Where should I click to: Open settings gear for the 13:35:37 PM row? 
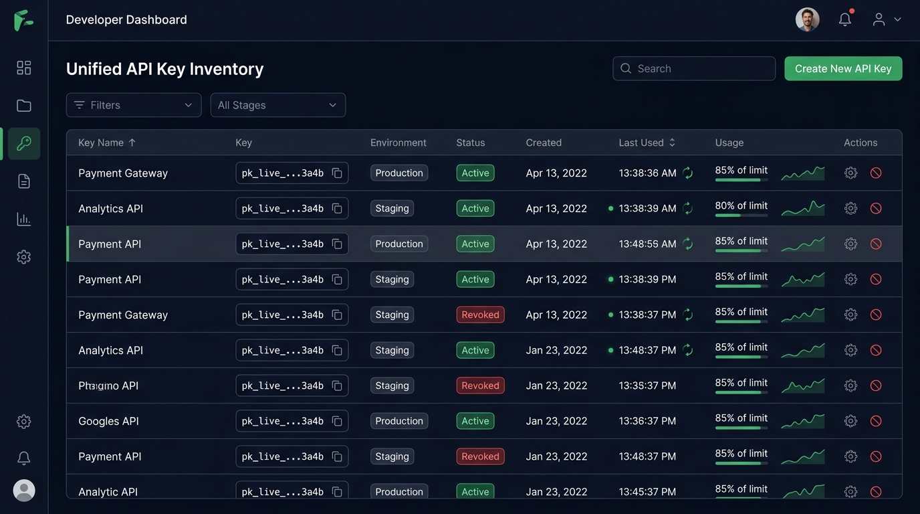pos(850,385)
